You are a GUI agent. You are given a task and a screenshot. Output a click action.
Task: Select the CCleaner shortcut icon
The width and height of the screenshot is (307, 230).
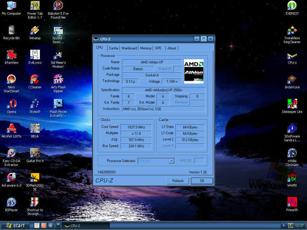coord(34,80)
